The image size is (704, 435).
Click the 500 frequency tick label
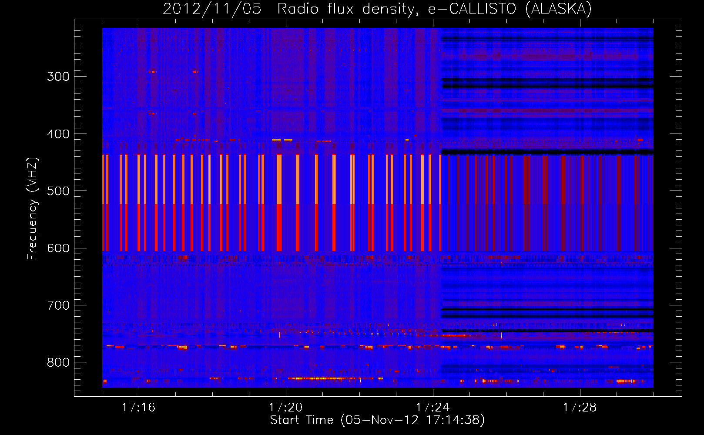58,191
